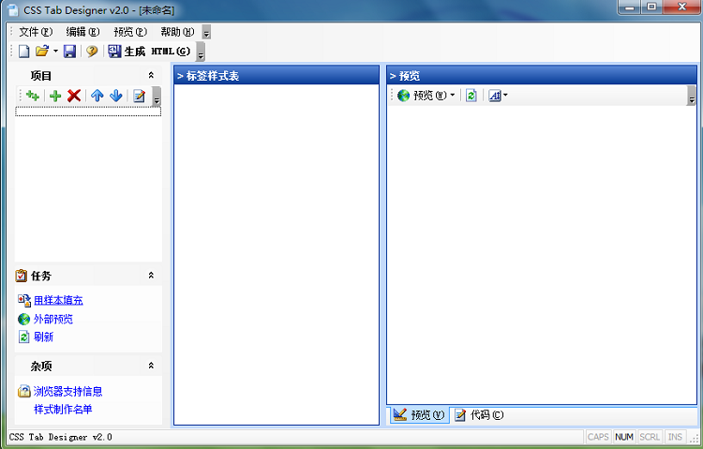
Task: Click the blue move up arrow
Action: click(x=97, y=96)
